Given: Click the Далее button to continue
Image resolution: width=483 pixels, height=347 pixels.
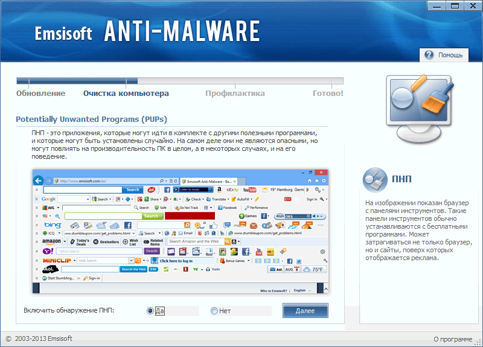Looking at the screenshot, I should point(305,311).
